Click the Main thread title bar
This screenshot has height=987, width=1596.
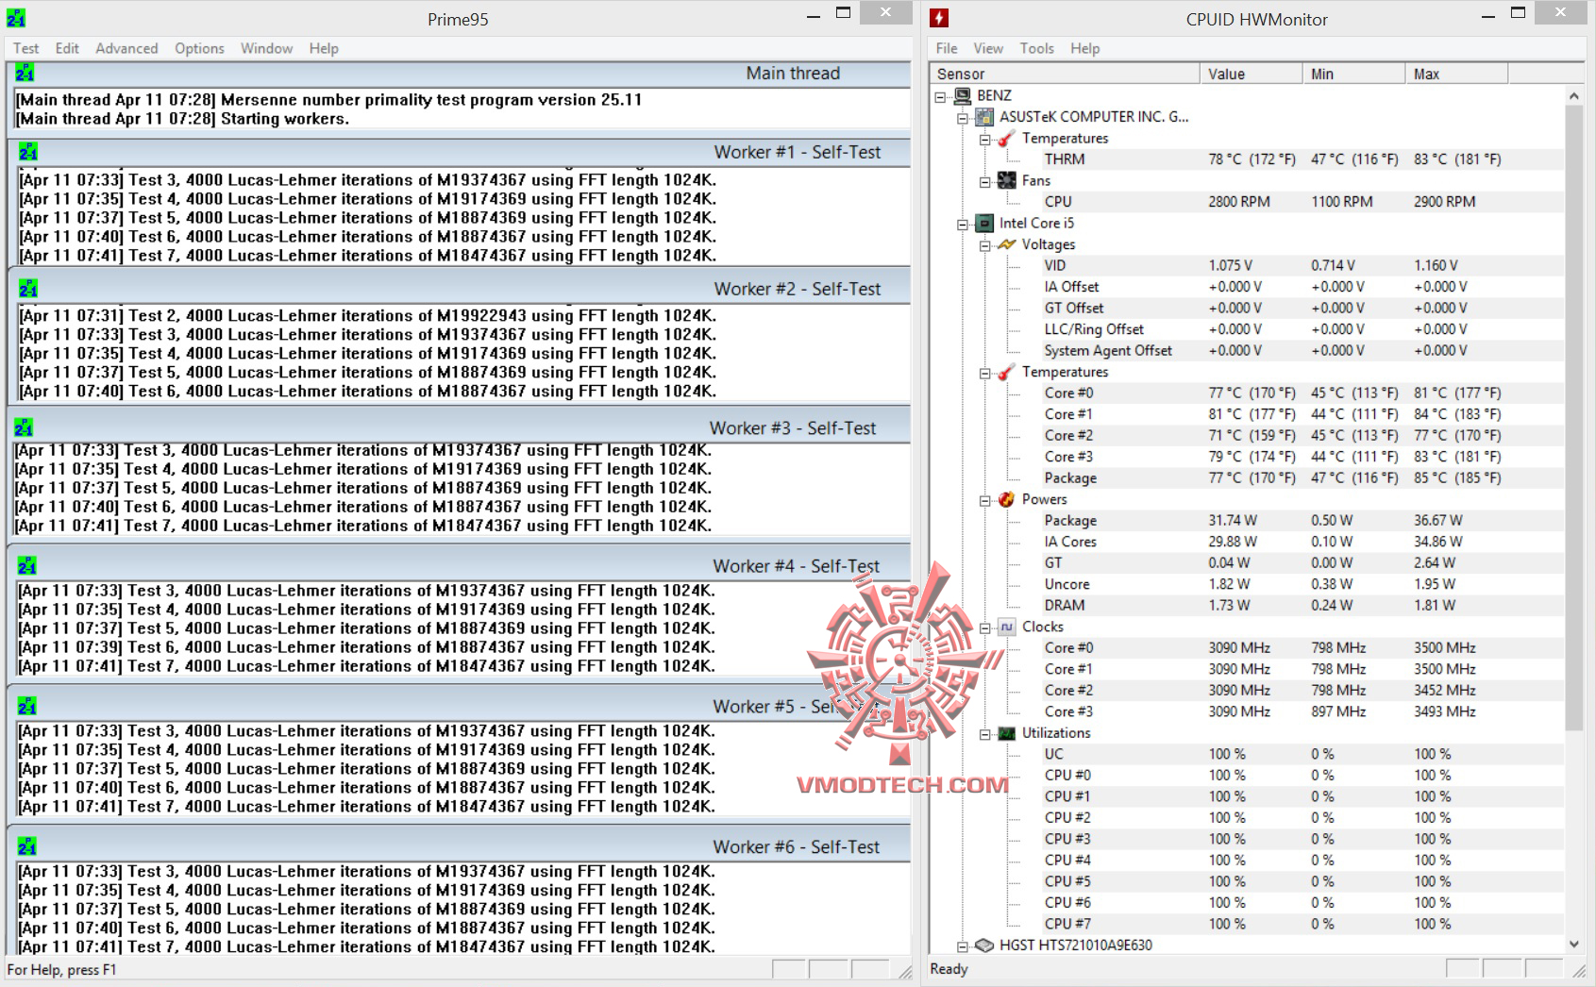[x=460, y=73]
